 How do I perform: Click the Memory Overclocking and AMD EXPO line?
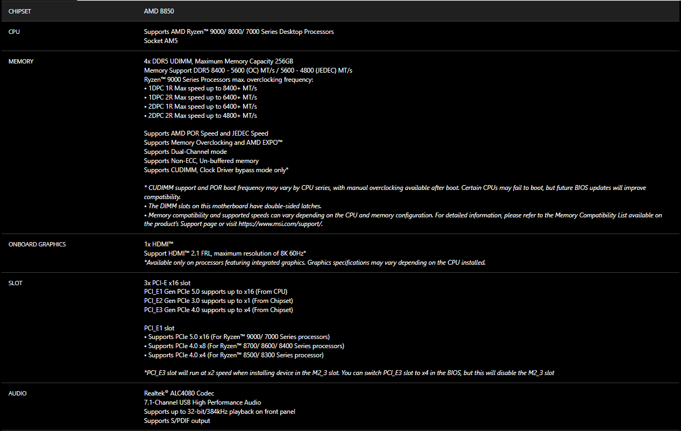pyautogui.click(x=214, y=143)
